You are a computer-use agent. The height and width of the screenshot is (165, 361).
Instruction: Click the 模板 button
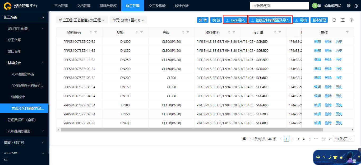click(216, 20)
